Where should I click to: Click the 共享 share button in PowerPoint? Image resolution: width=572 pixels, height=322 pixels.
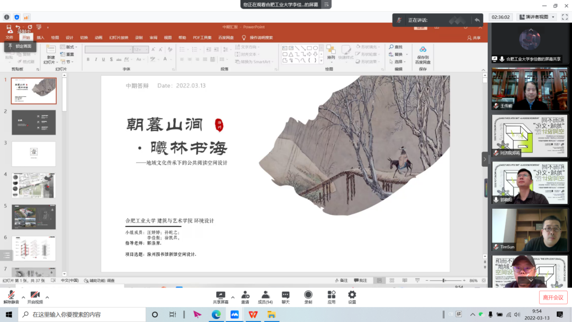click(474, 38)
